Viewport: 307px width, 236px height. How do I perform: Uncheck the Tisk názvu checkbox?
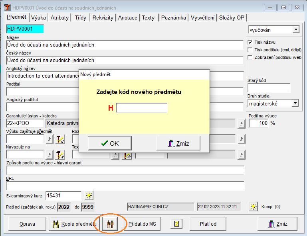pyautogui.click(x=250, y=42)
